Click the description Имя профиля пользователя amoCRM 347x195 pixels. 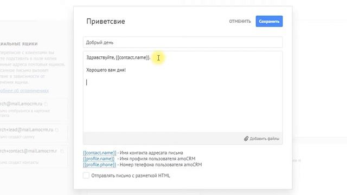157,159
